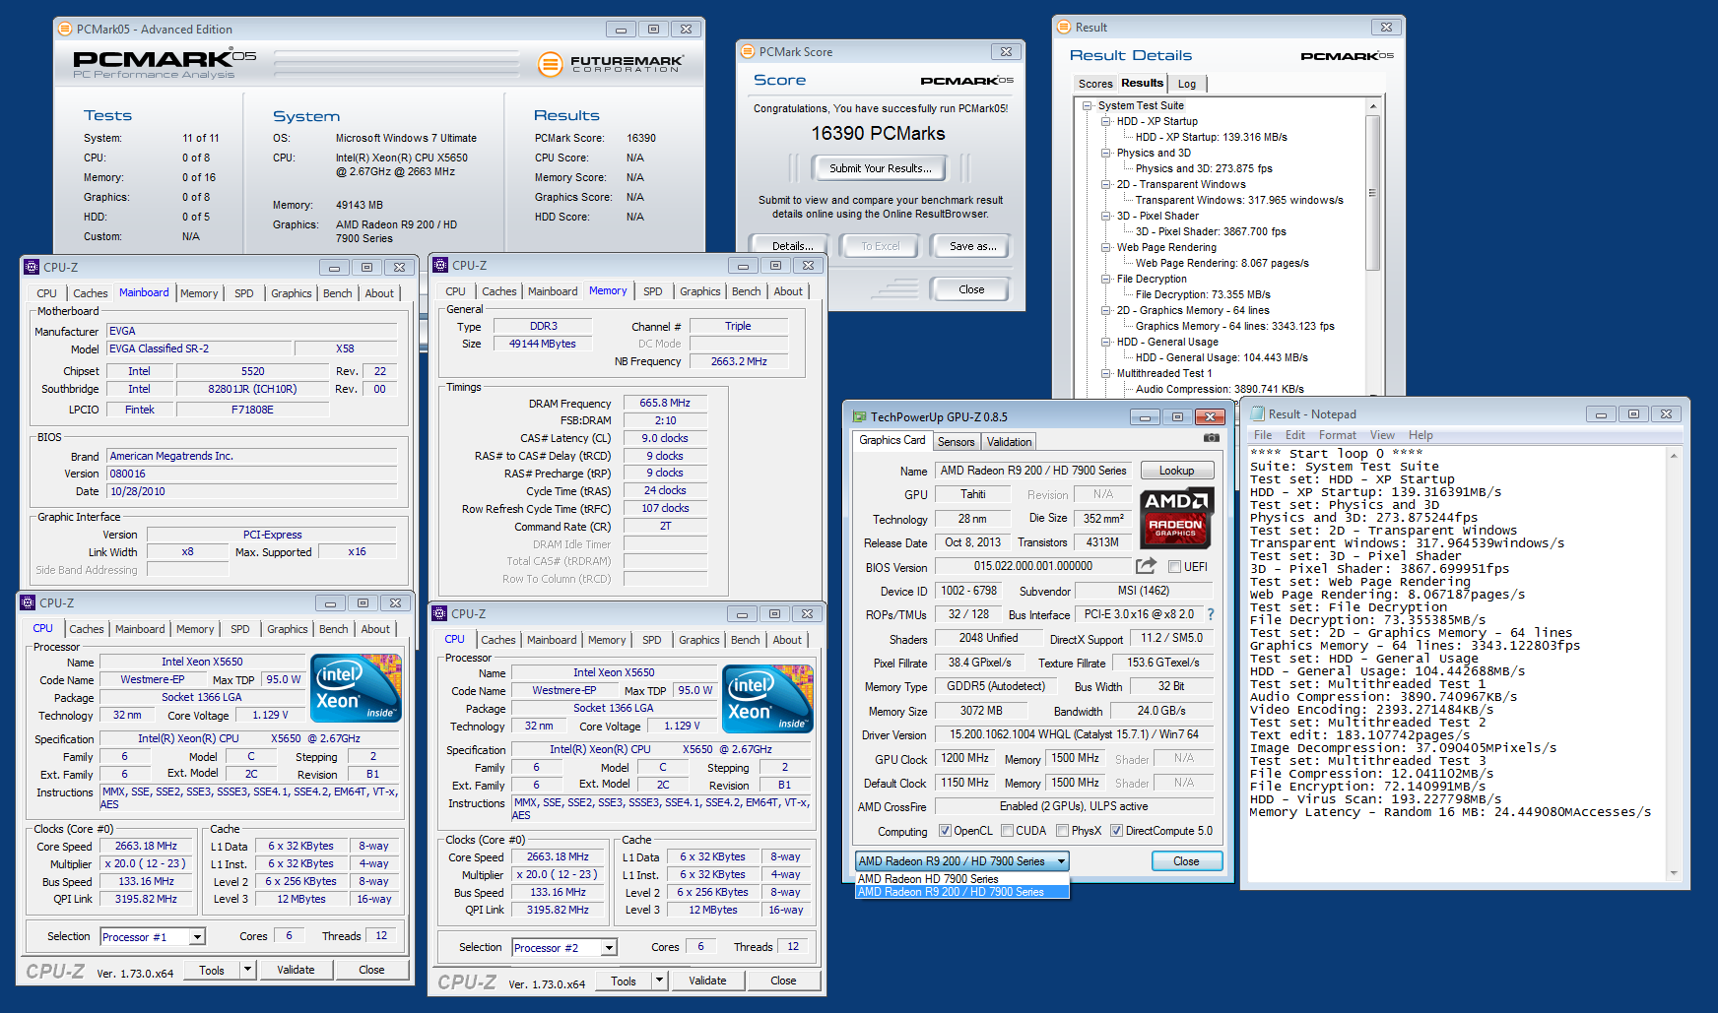The image size is (1718, 1013).
Task: Click the Lookup button in GPU-Z
Action: (1176, 471)
